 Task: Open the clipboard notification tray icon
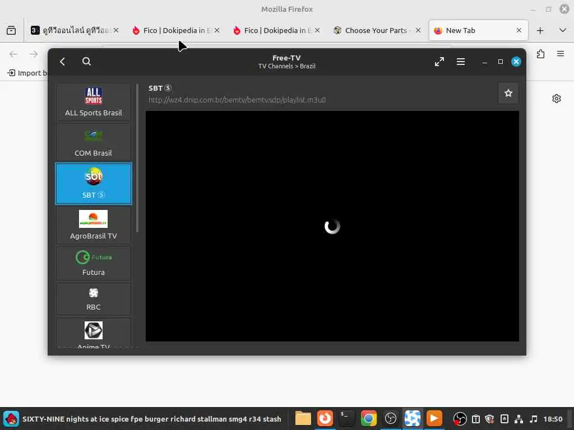(476, 419)
